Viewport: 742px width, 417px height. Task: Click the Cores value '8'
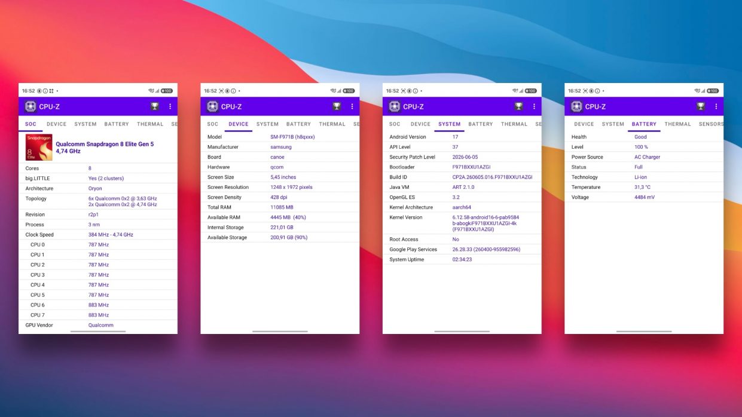click(x=90, y=168)
